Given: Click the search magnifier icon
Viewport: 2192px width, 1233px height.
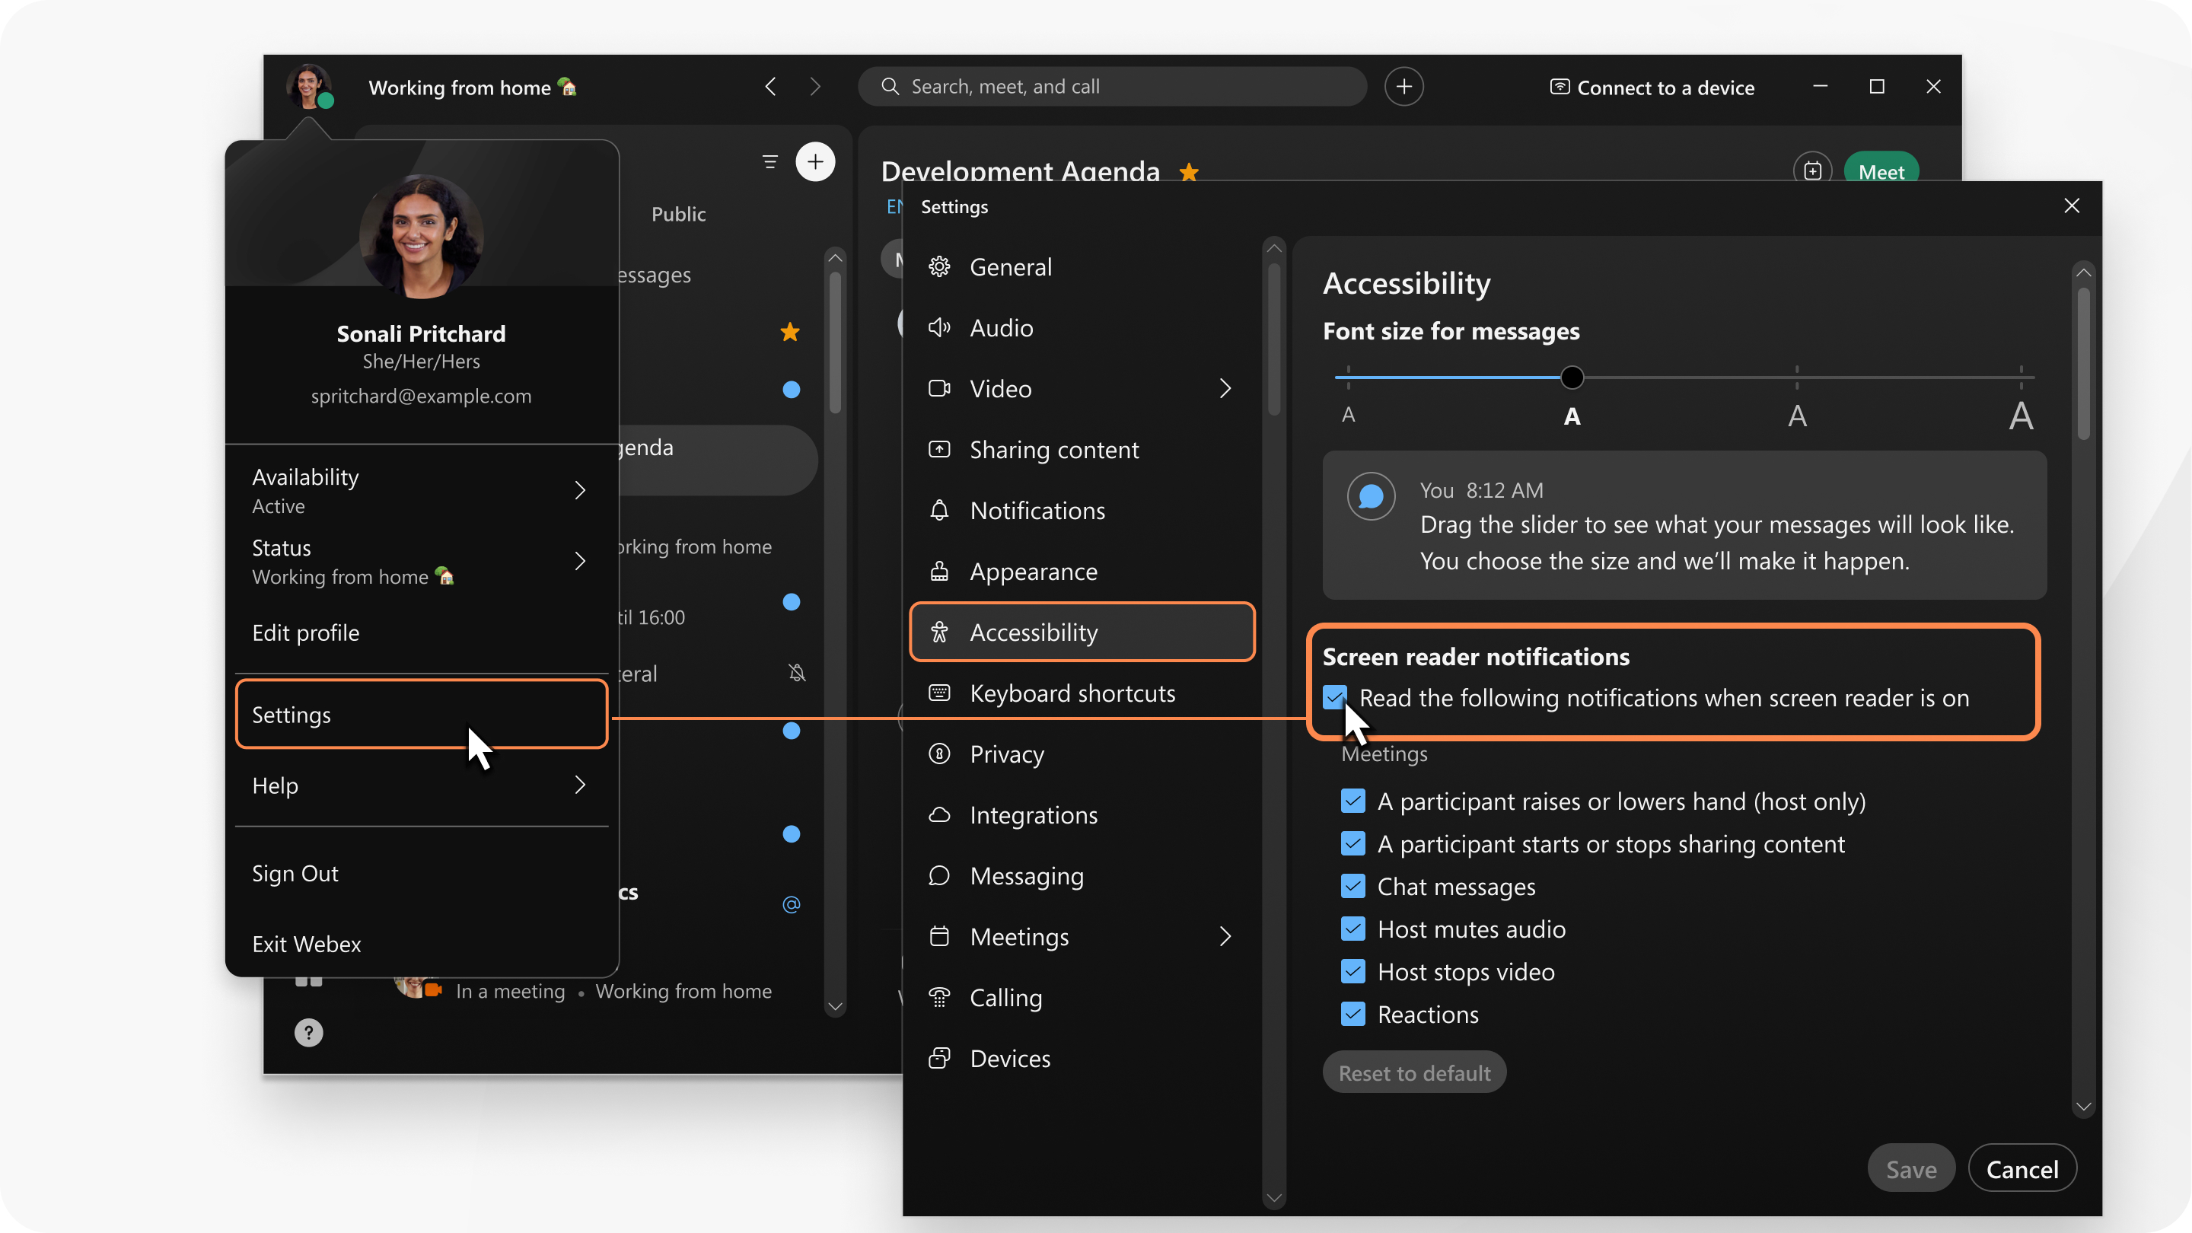Looking at the screenshot, I should pos(889,87).
